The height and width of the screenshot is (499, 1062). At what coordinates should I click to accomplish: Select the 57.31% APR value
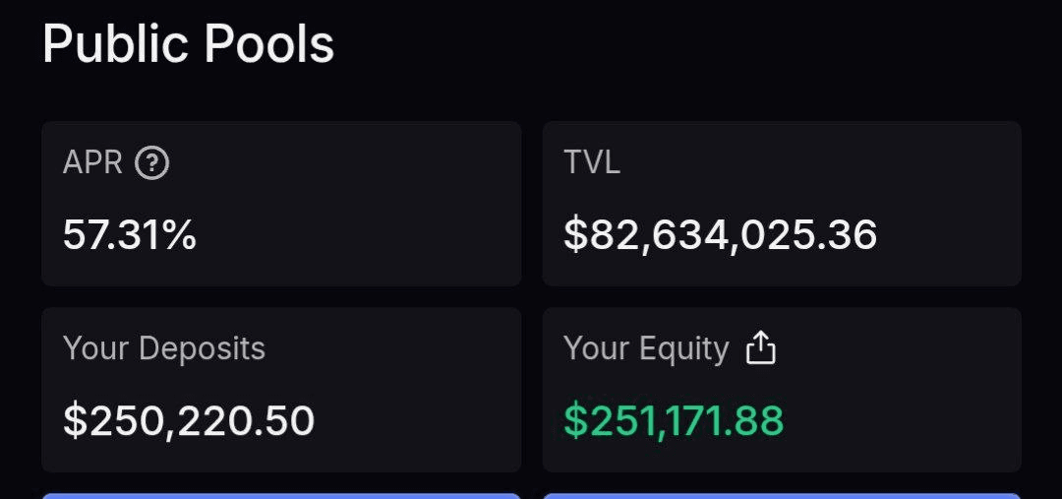[130, 235]
